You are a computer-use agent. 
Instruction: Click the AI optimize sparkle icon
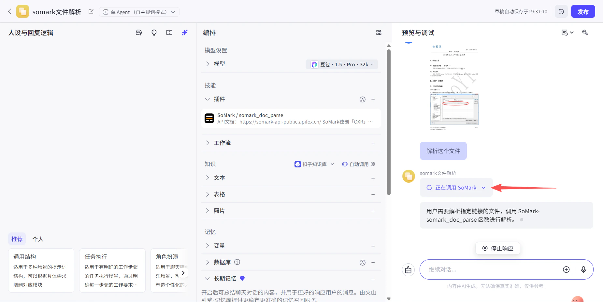coord(185,33)
